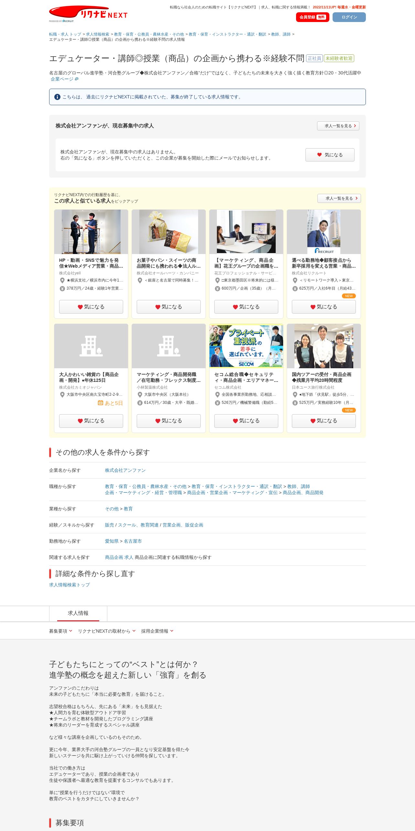Click the location pin on カミオジャパン card
Viewport: 415px width, 831px height.
[x=62, y=394]
